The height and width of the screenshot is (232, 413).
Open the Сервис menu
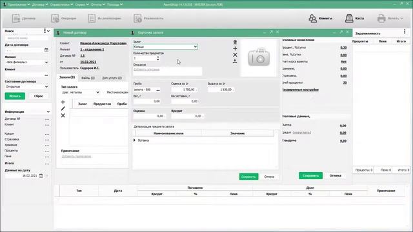pos(82,5)
